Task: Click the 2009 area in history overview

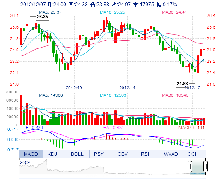Action: point(25,162)
